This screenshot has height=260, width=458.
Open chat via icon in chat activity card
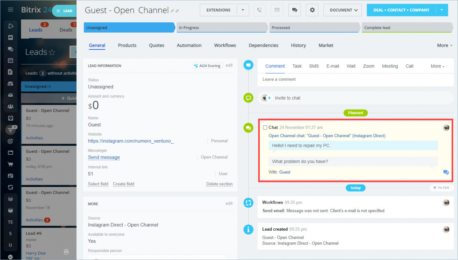pyautogui.click(x=446, y=172)
